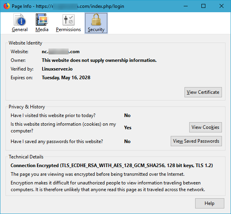Click the website domain value

61,52
